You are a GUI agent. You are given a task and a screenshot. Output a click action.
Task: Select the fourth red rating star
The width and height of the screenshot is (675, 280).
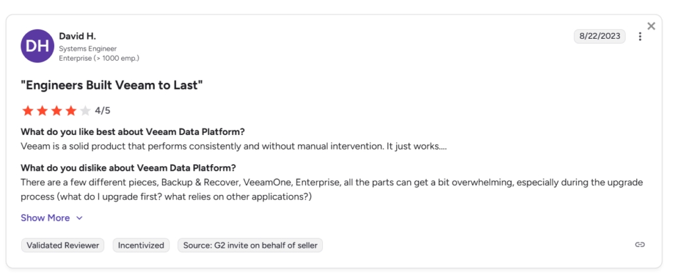click(x=71, y=111)
